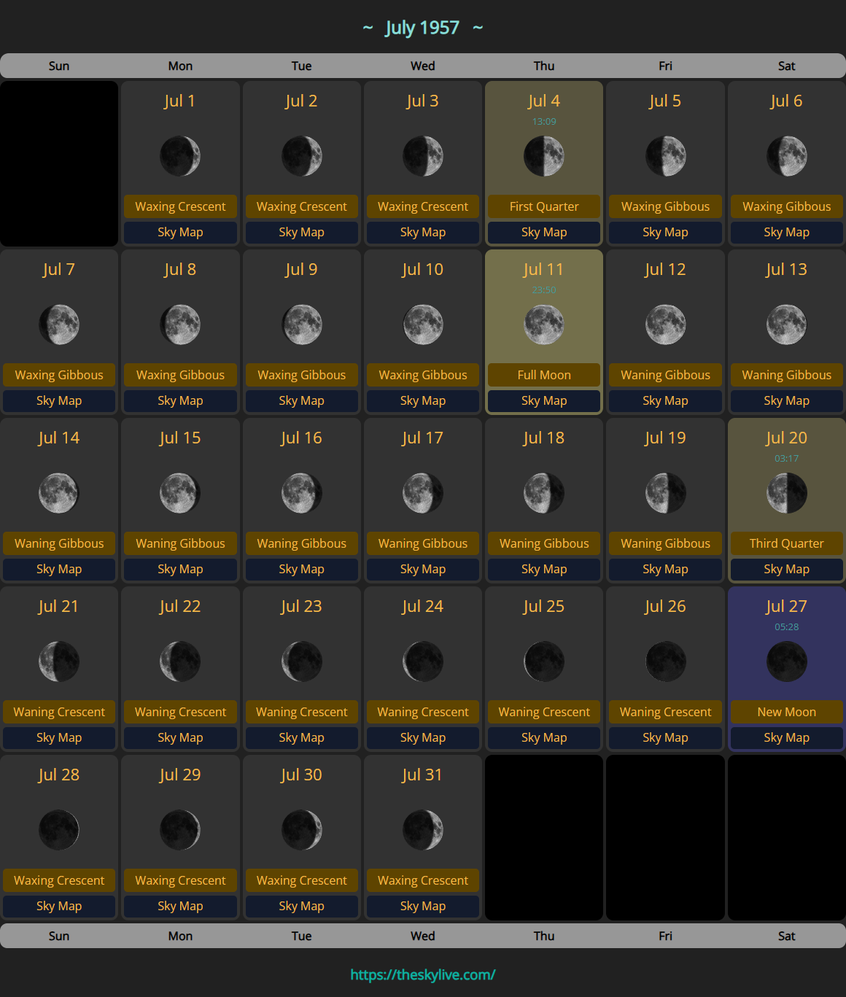Open the theskylive.com link at the bottom
This screenshot has width=846, height=997.
[423, 973]
